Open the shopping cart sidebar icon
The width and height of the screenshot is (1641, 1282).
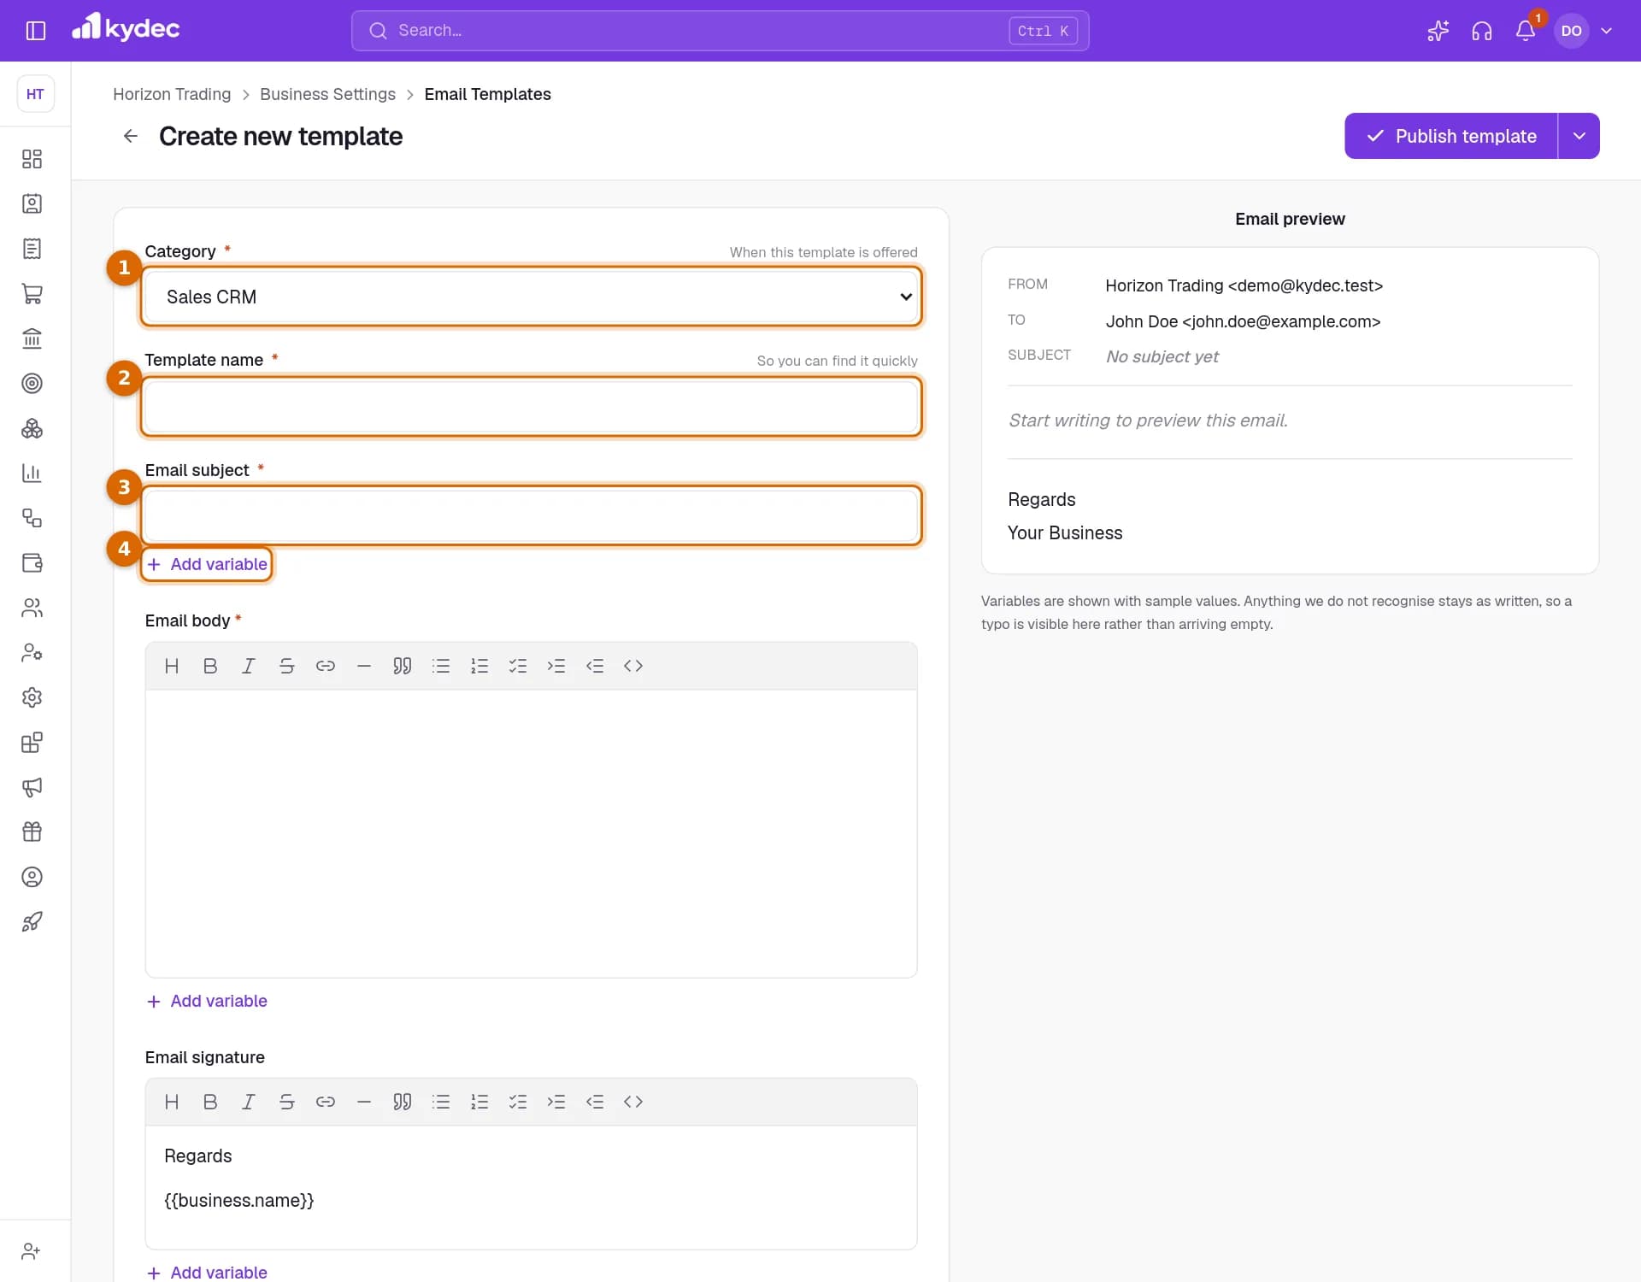point(32,294)
